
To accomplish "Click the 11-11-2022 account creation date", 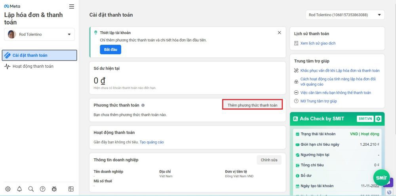I will (x=370, y=186).
